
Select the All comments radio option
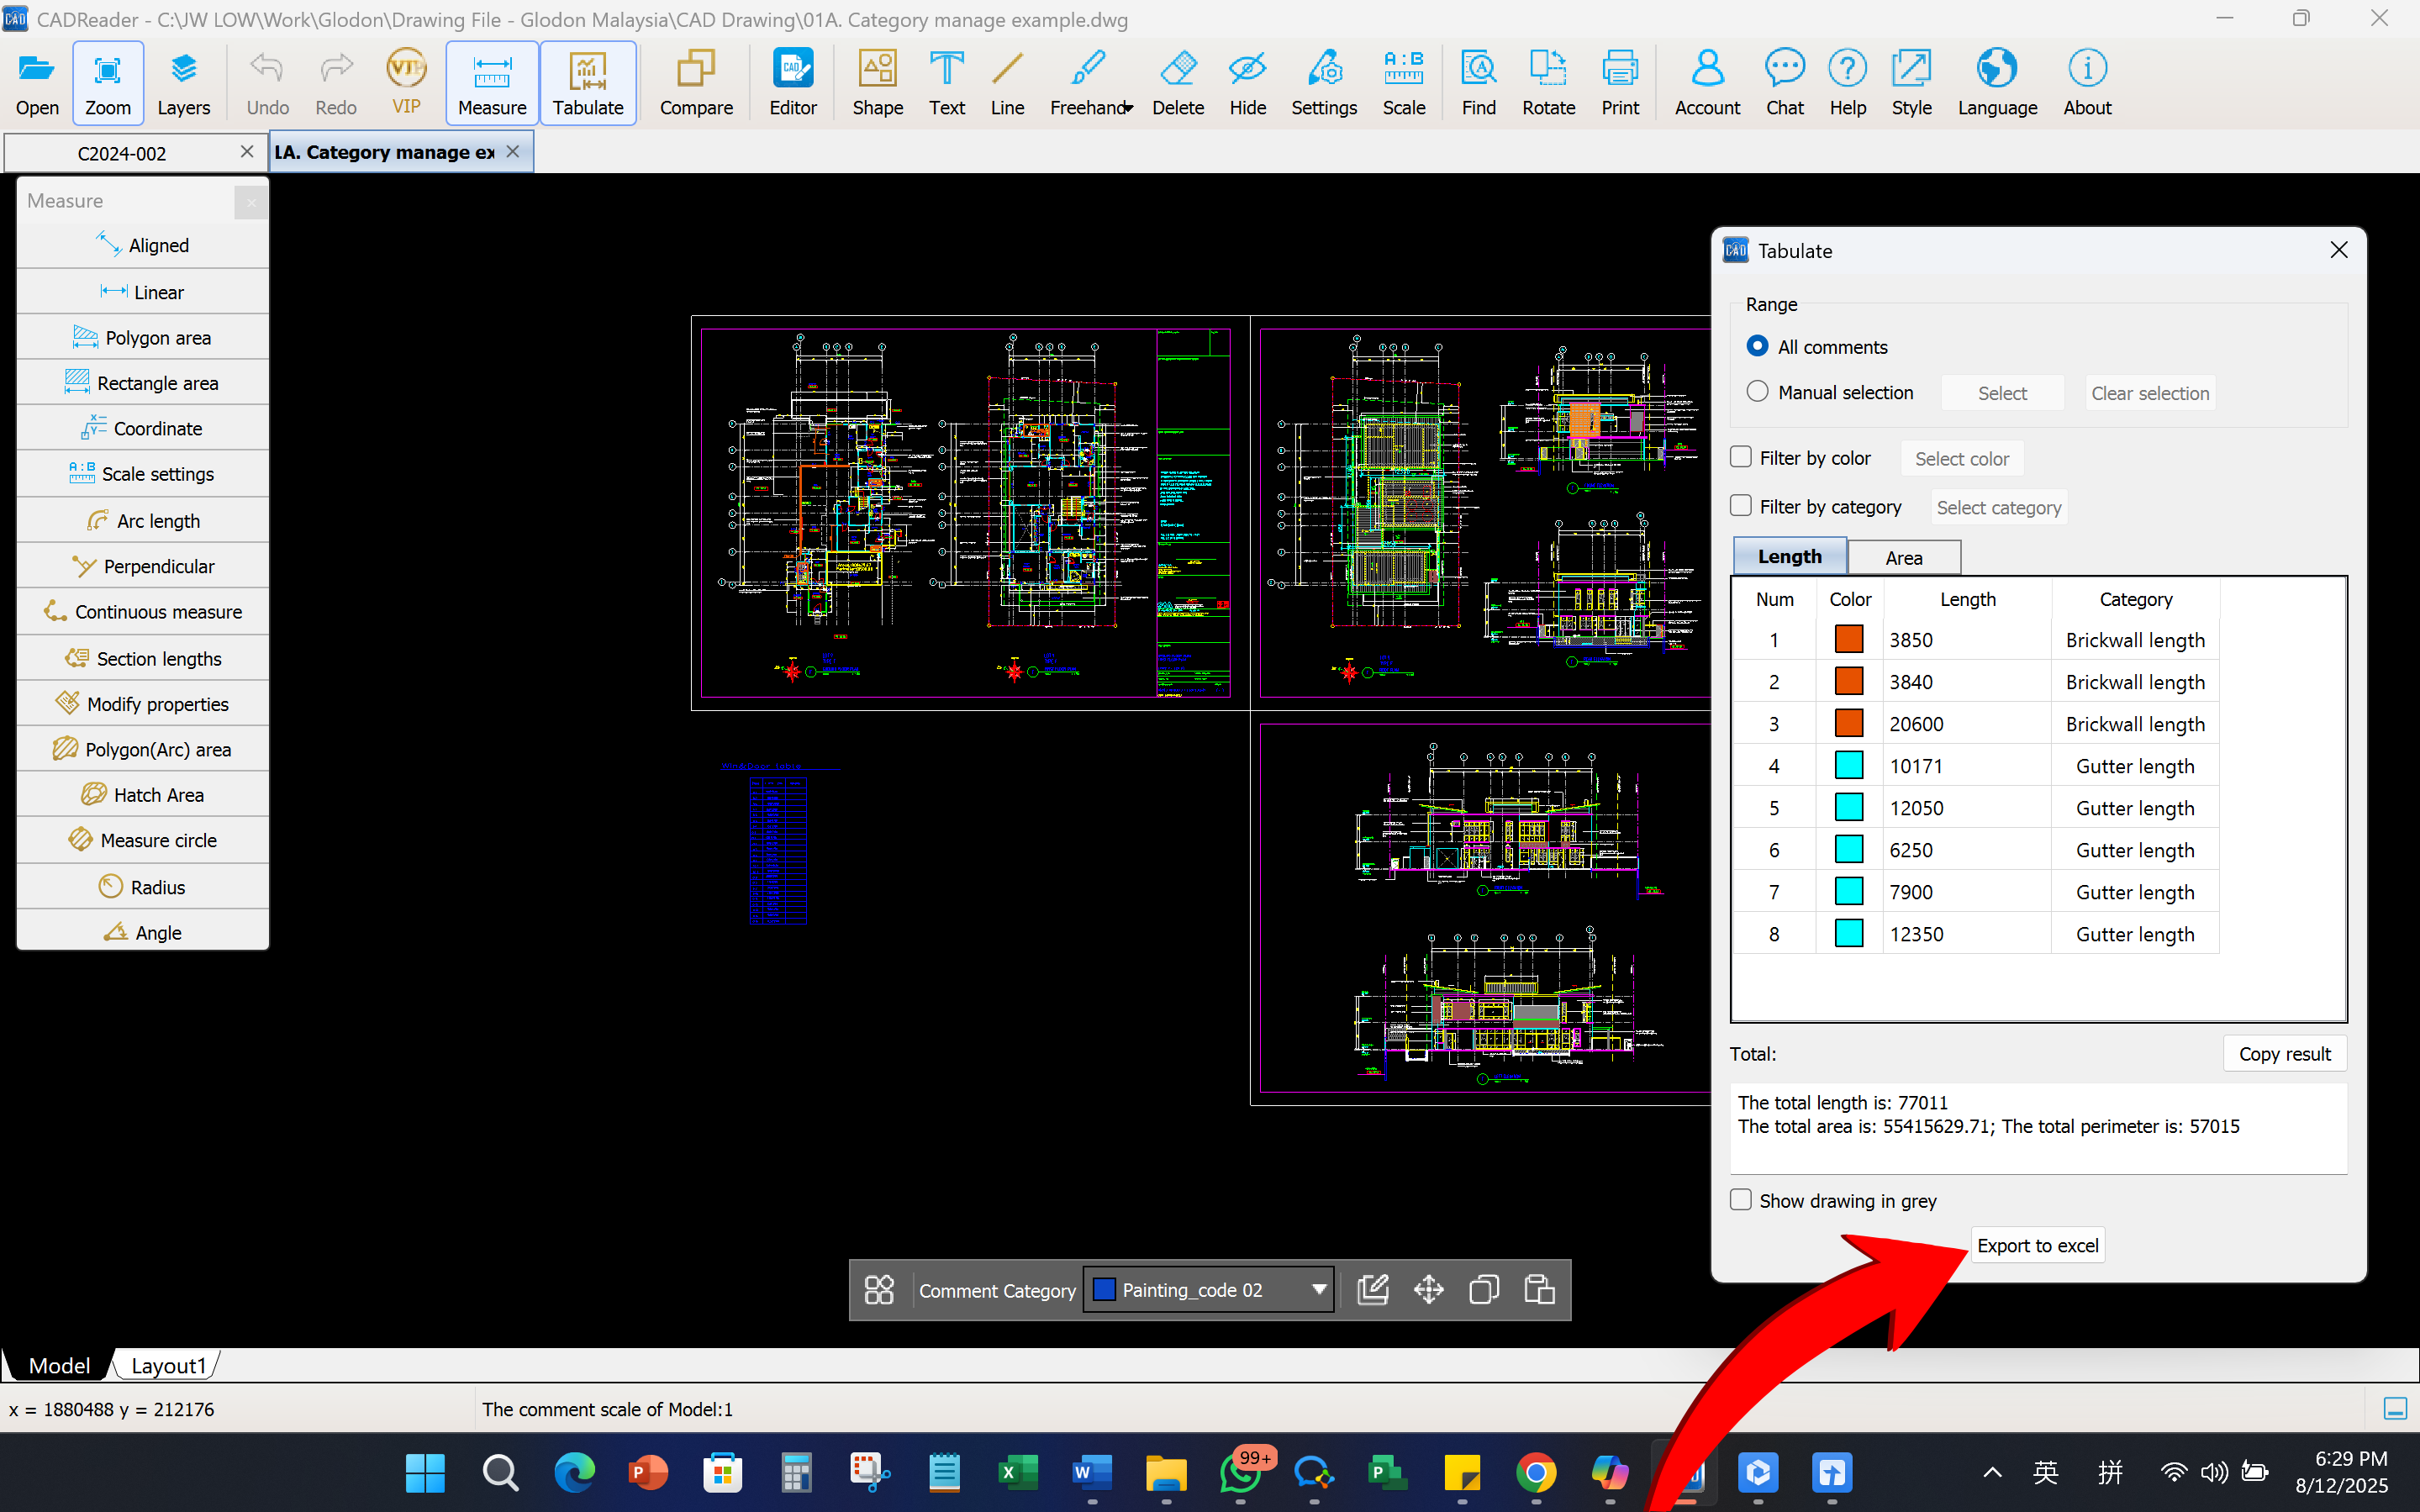click(1757, 346)
